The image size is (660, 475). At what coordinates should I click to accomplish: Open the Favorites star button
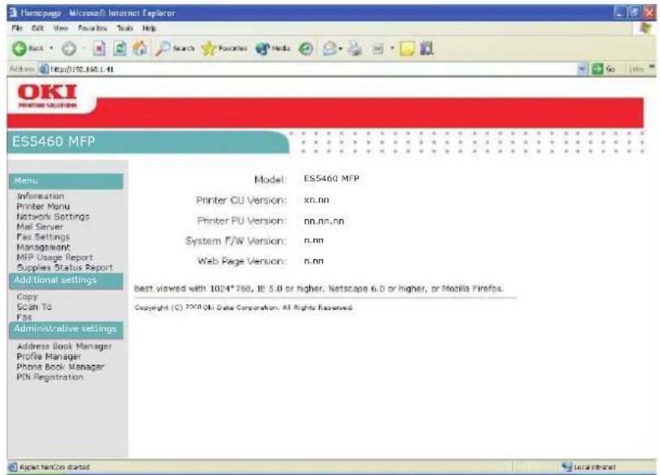click(x=224, y=49)
